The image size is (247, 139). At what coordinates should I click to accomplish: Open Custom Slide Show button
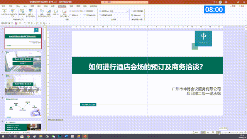pyautogui.click(x=30, y=13)
